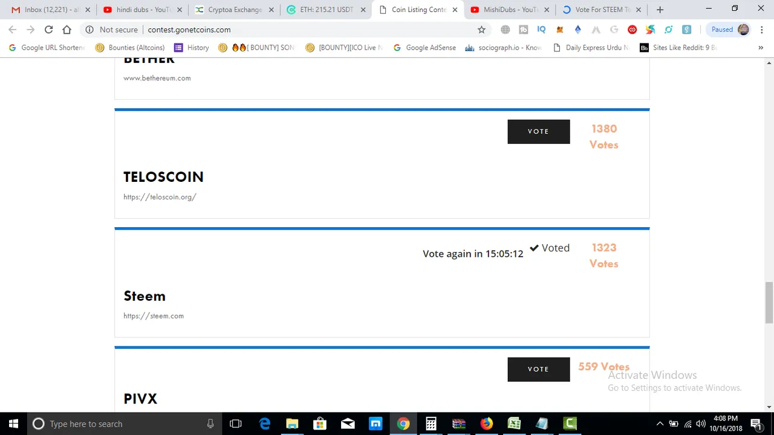Reload the page with the refresh icon
Image resolution: width=774 pixels, height=435 pixels.
[48, 30]
